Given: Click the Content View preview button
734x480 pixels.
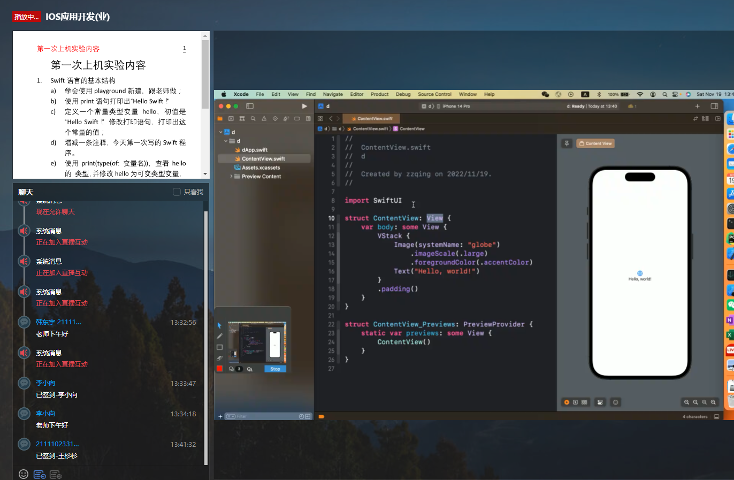Looking at the screenshot, I should [x=595, y=143].
